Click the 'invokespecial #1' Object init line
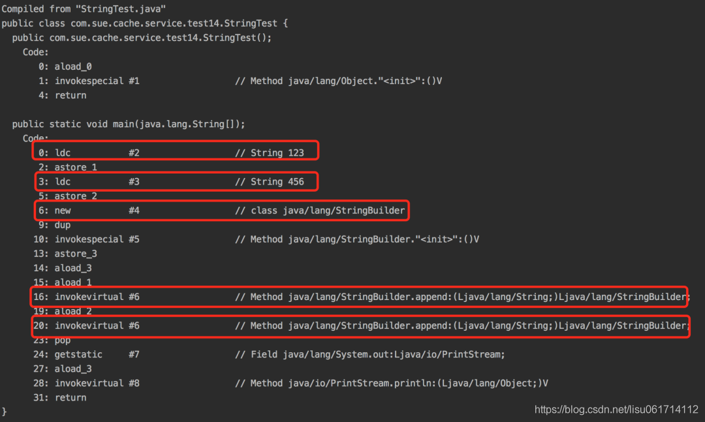The image size is (705, 422). pyautogui.click(x=240, y=81)
